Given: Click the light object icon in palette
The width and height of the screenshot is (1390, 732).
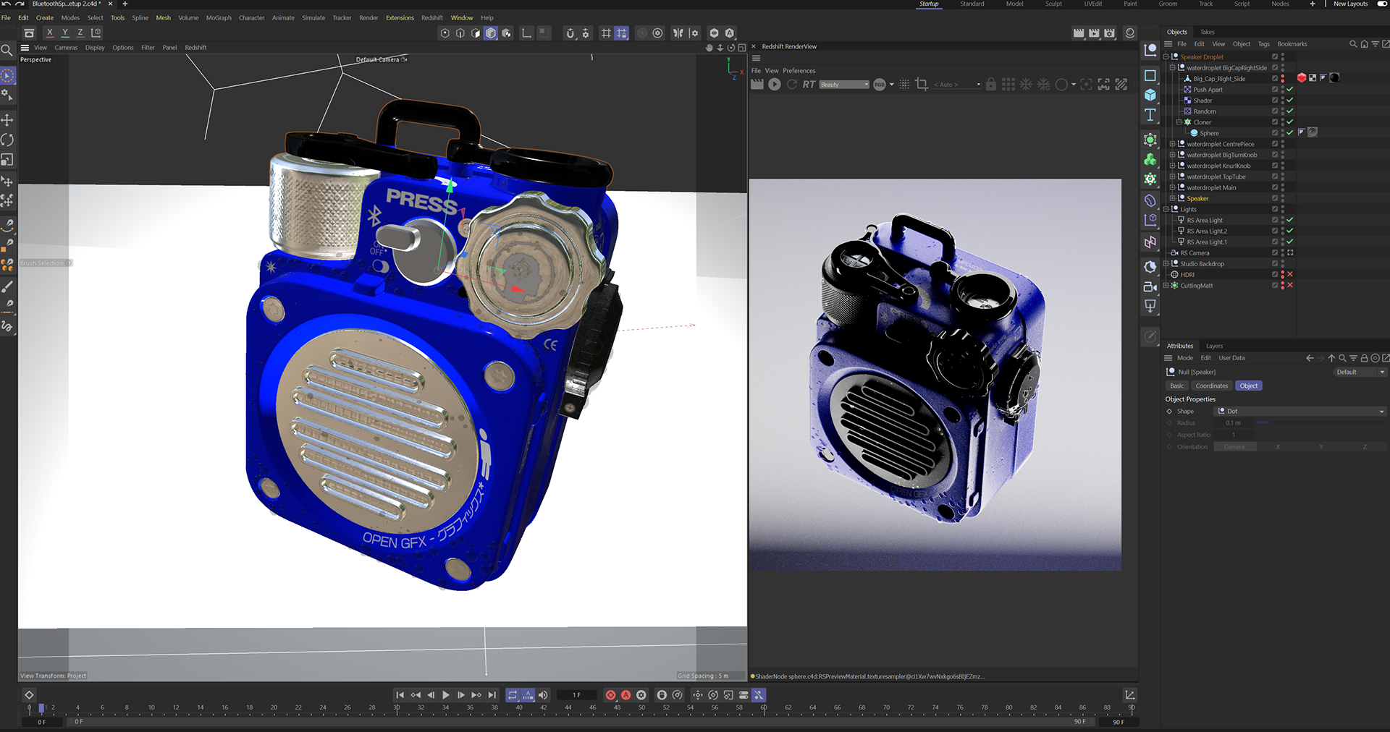Looking at the screenshot, I should click(x=1150, y=306).
